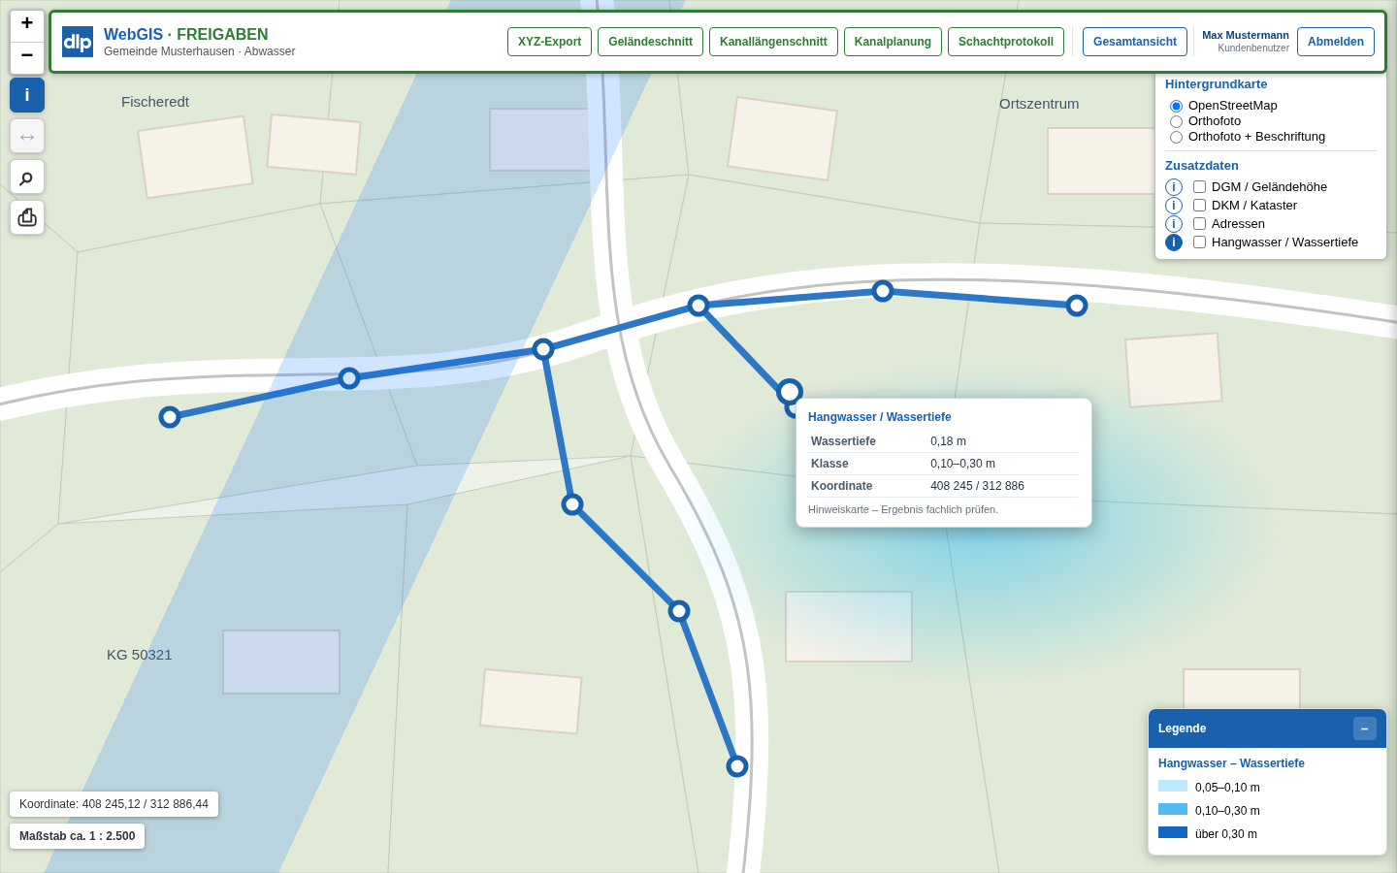Click the Fischeredt map label
This screenshot has width=1397, height=873.
pyautogui.click(x=155, y=102)
